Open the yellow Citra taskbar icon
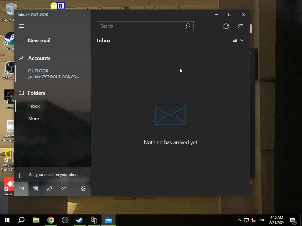302x226 pixels. [94, 220]
